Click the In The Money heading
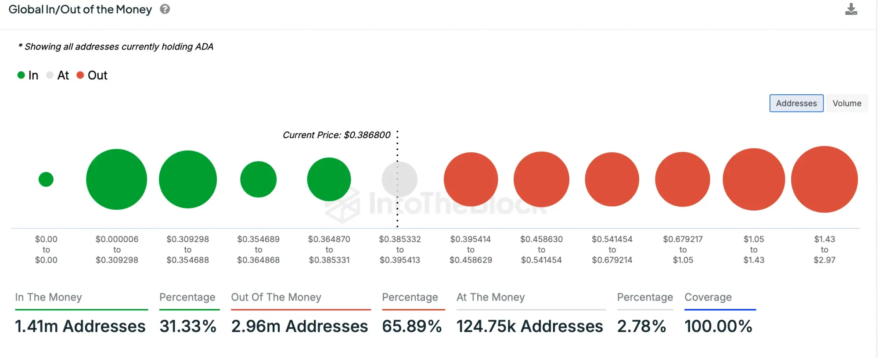The image size is (878, 358). (x=48, y=297)
